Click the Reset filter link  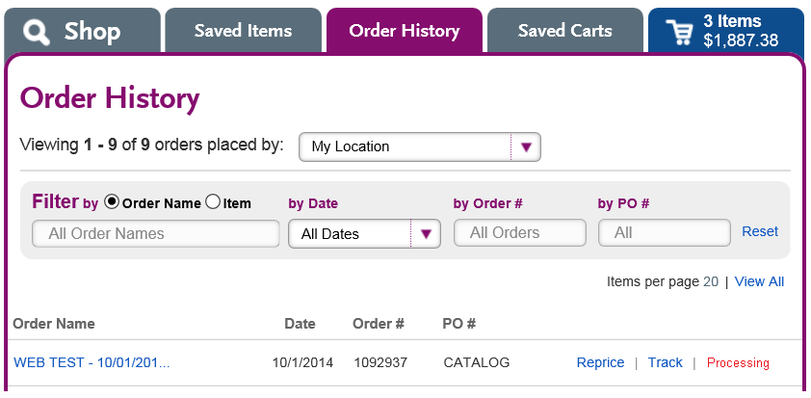[x=760, y=231]
